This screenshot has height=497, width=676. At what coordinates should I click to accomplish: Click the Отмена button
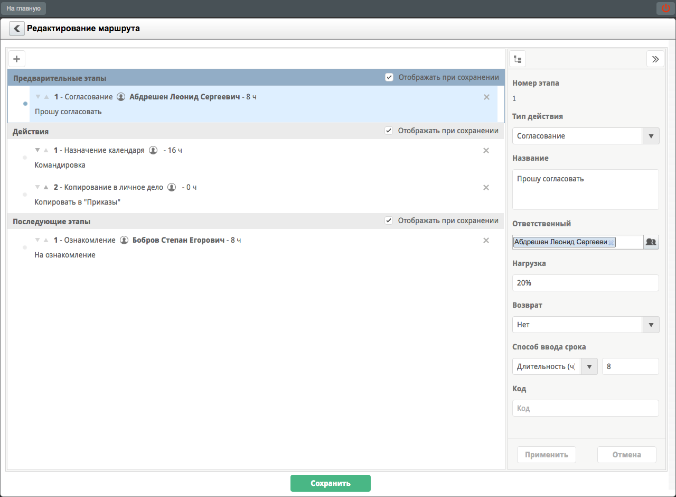pyautogui.click(x=627, y=455)
